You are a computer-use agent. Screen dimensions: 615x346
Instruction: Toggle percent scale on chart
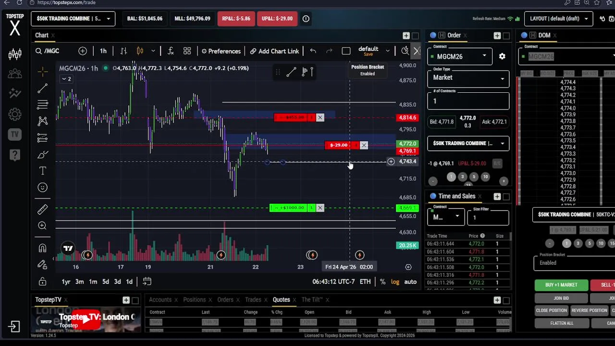[382, 282]
